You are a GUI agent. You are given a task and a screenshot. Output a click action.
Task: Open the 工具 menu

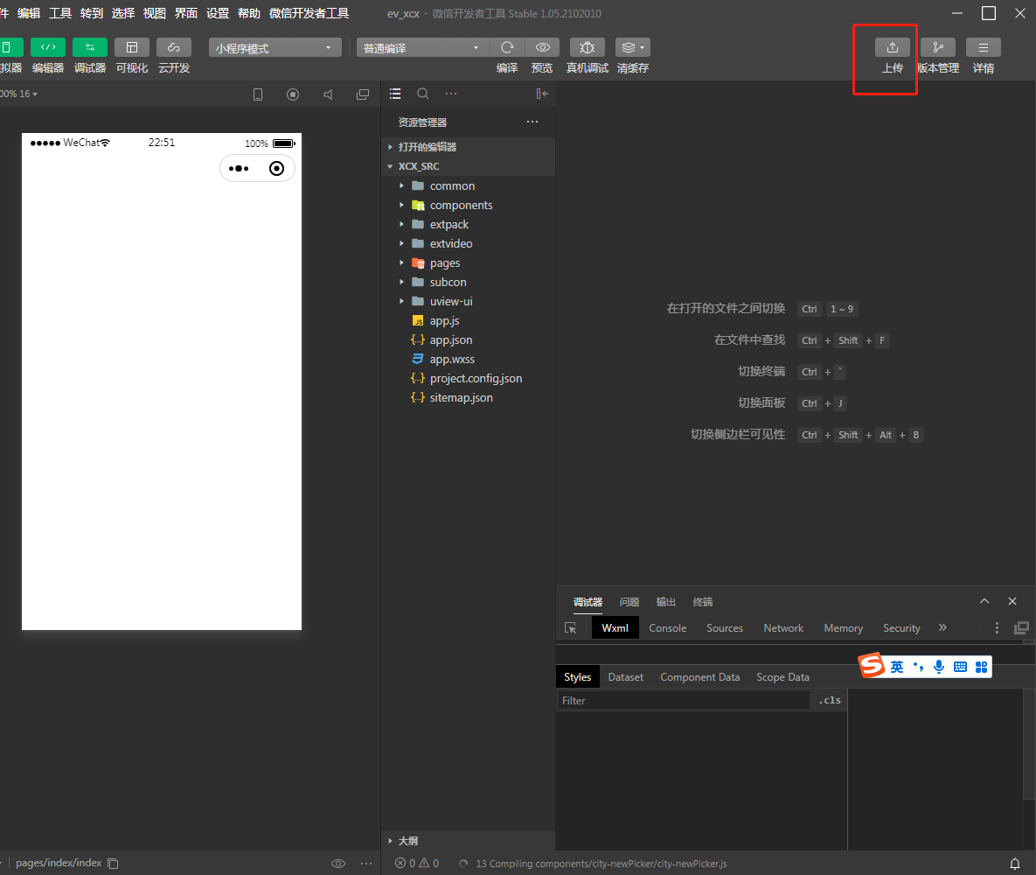60,13
